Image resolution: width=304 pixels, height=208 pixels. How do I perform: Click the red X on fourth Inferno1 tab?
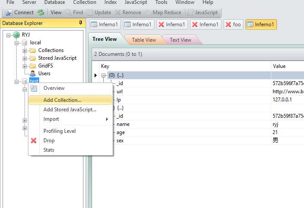coord(195,24)
